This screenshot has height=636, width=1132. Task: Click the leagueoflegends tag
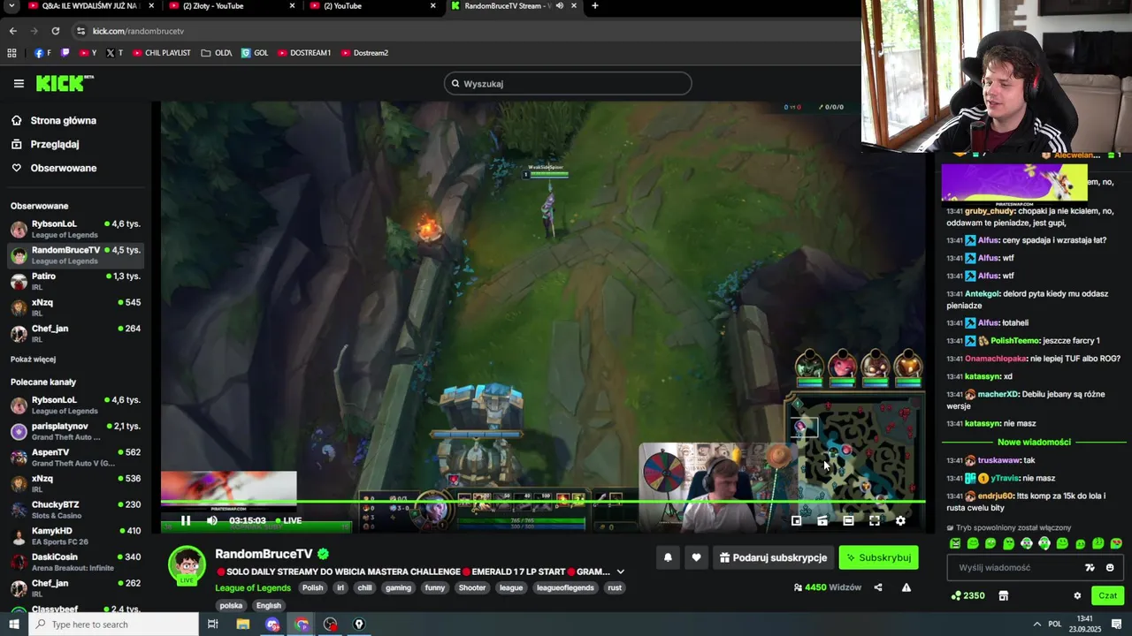click(x=567, y=587)
